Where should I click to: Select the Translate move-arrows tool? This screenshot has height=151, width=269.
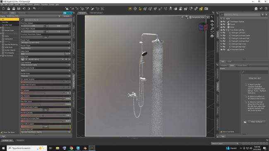pyautogui.click(x=155, y=9)
